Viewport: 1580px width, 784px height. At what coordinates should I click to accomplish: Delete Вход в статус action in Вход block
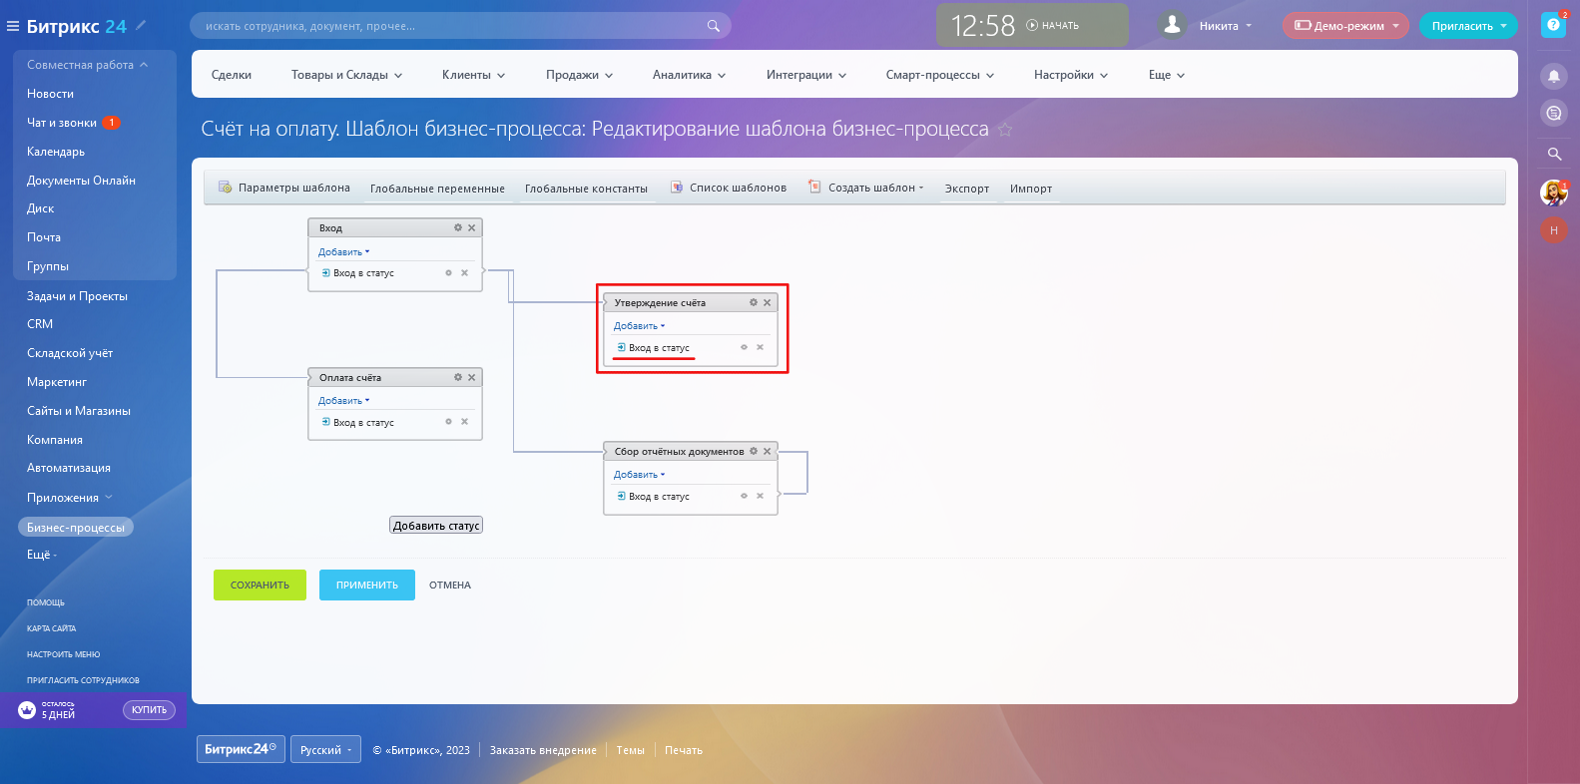464,272
